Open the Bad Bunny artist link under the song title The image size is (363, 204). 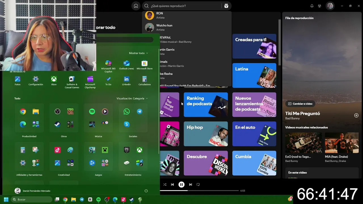292,118
